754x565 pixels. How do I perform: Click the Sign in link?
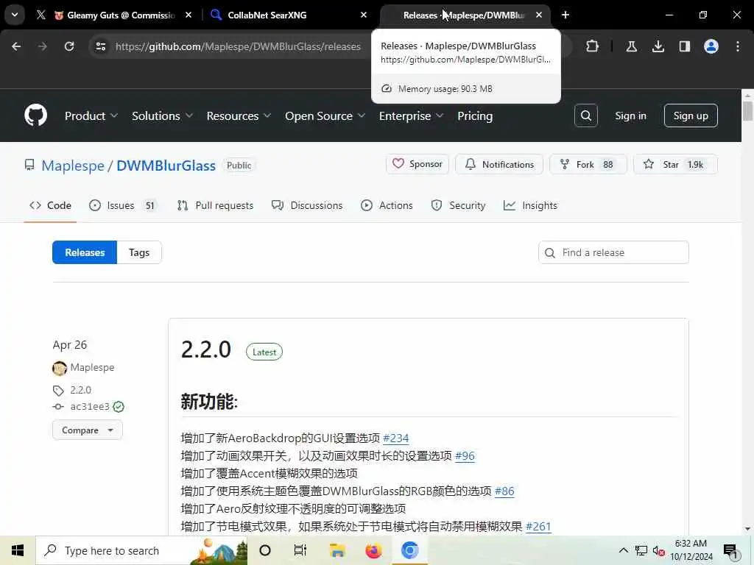click(x=630, y=116)
